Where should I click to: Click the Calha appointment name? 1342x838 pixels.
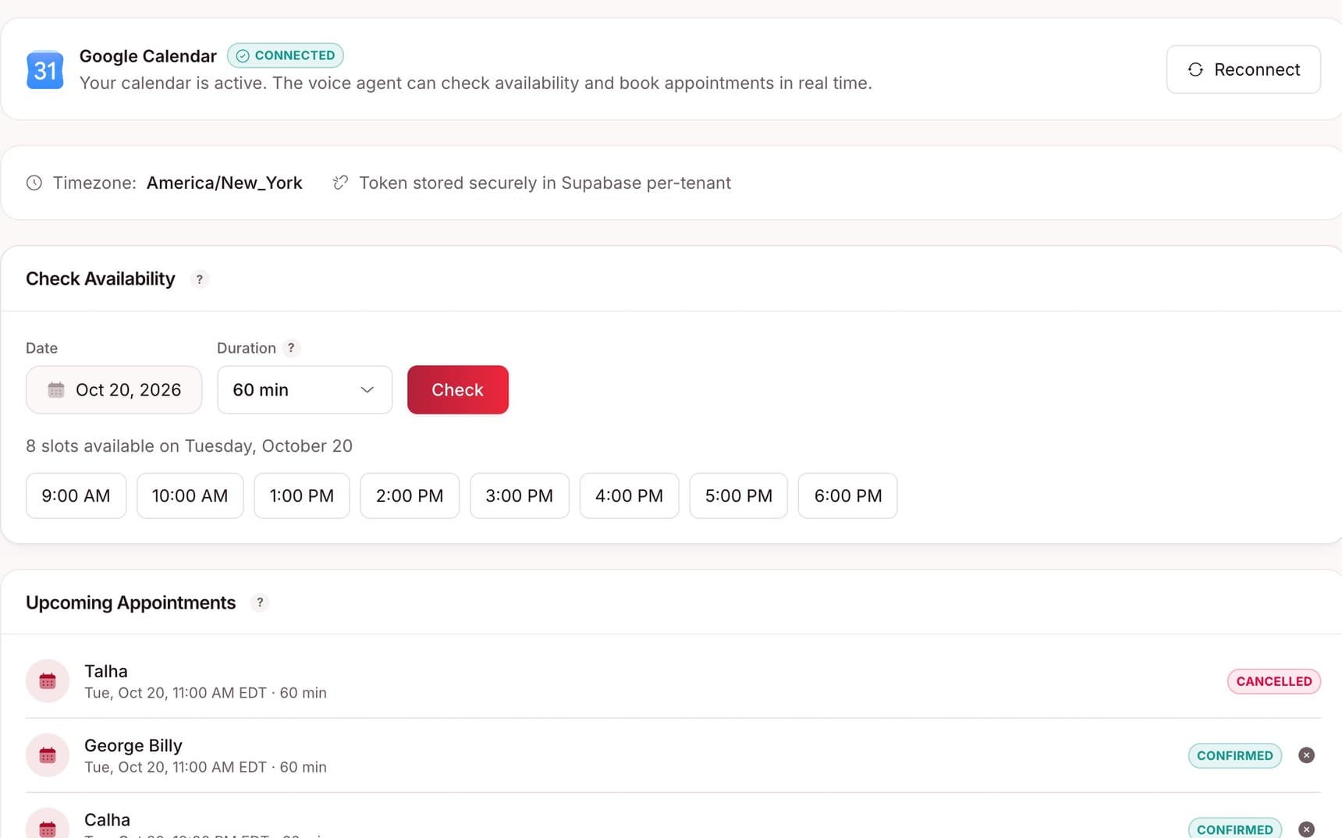pos(108,820)
